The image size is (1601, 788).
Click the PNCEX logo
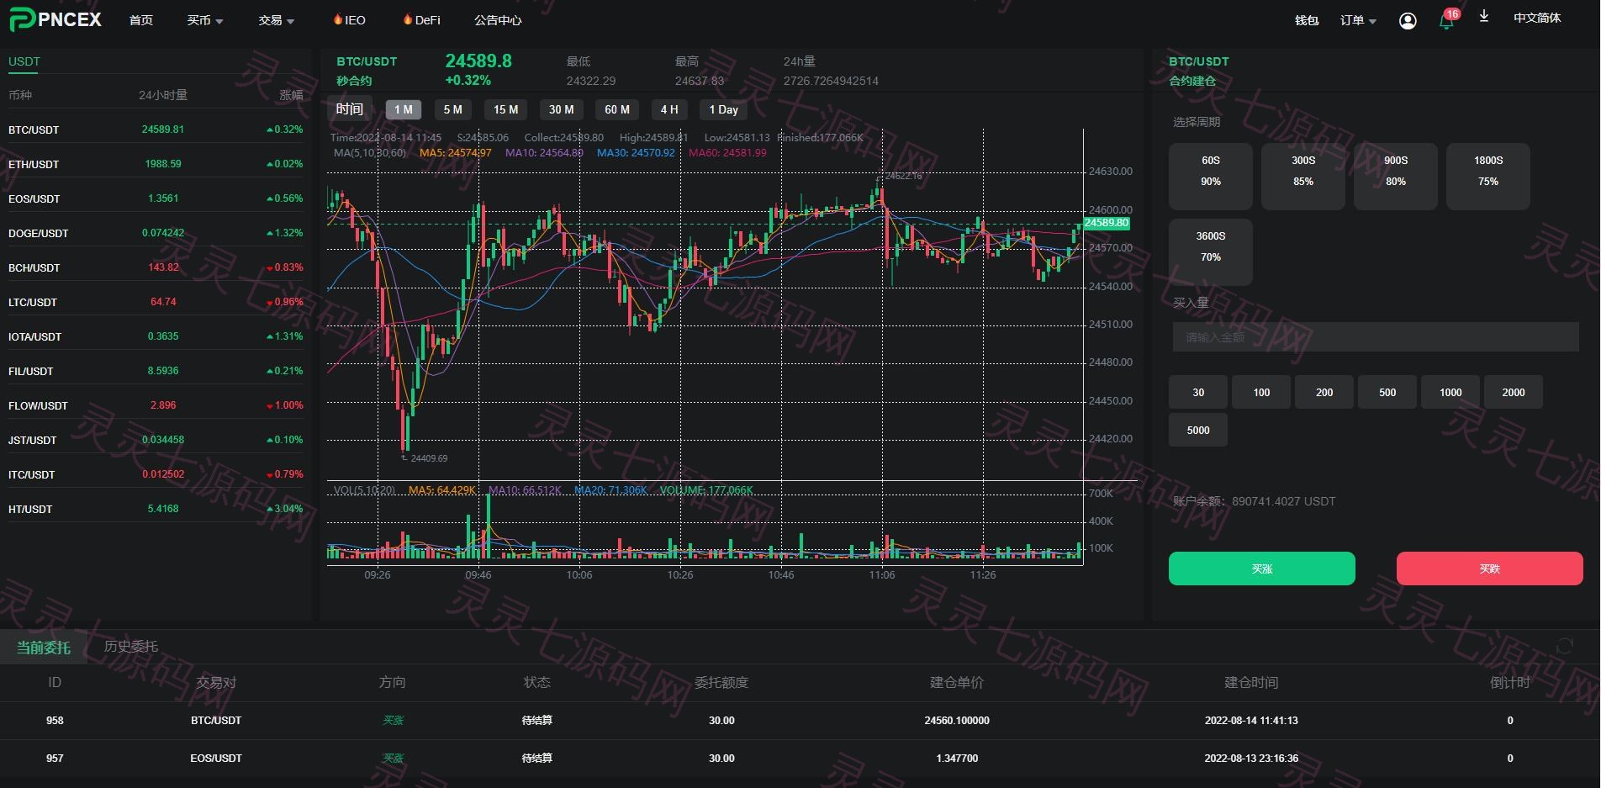55,19
